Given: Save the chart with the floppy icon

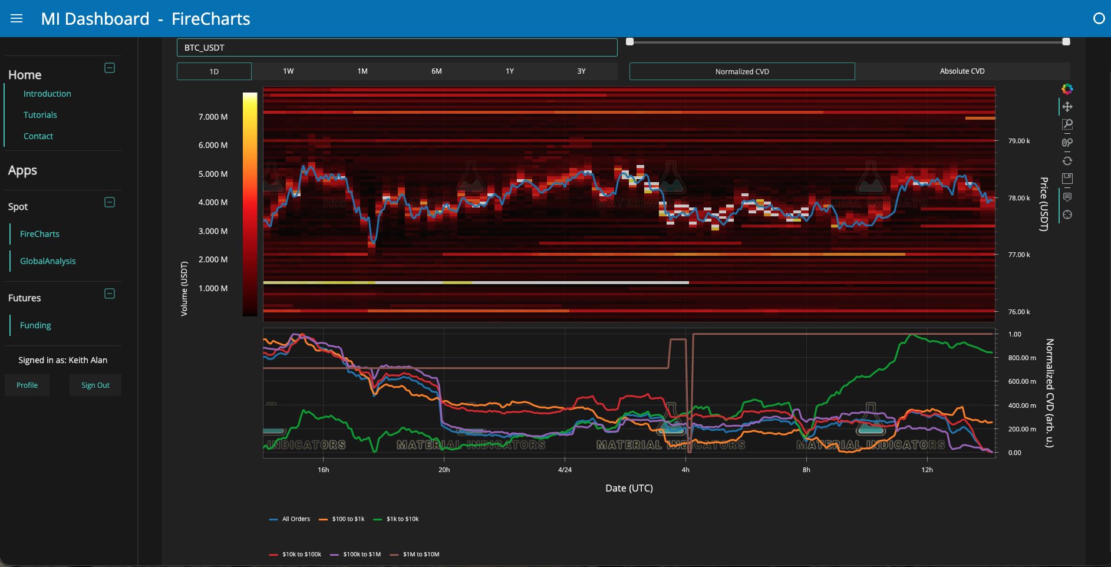Looking at the screenshot, I should point(1067,178).
